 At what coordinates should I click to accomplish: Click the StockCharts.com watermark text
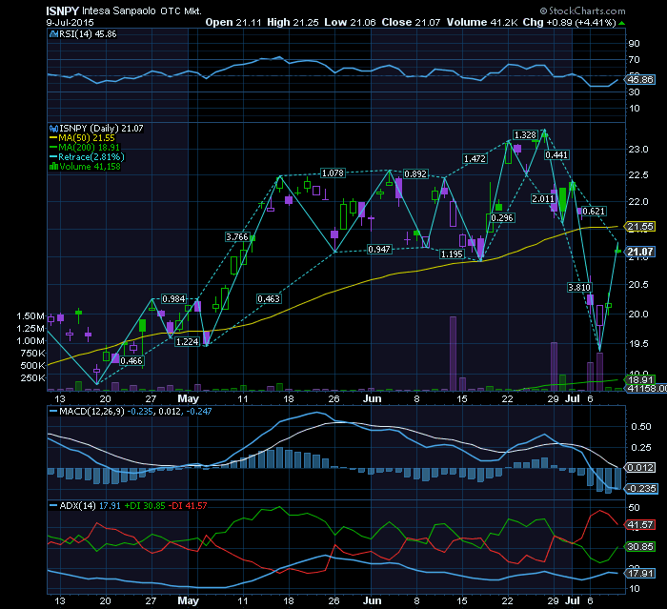(x=582, y=10)
